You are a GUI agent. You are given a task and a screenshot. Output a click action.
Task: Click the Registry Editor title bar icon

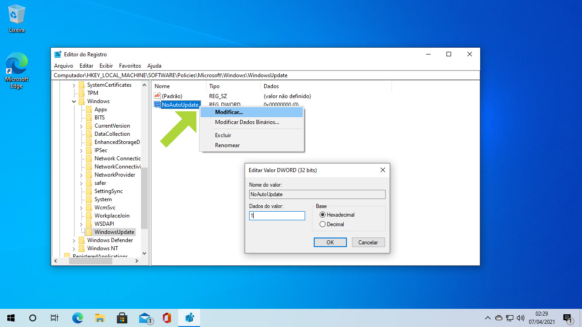point(58,54)
